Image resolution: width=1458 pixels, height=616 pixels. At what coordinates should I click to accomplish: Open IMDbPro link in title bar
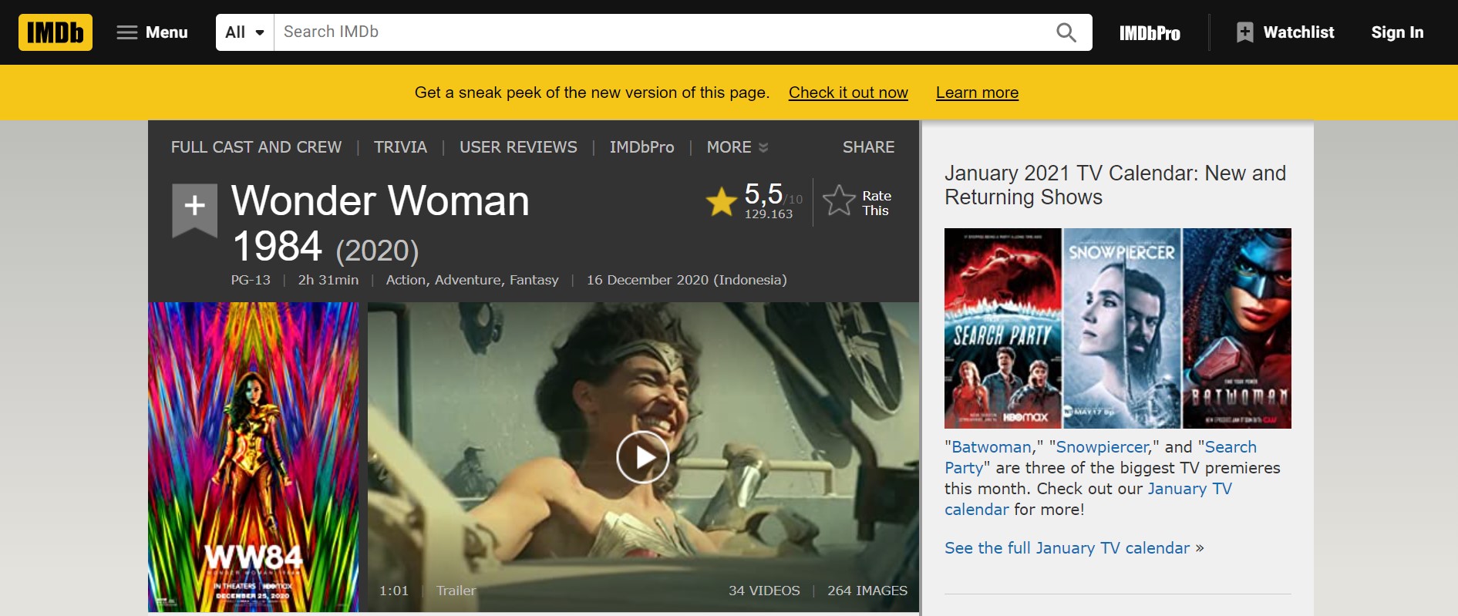(641, 147)
